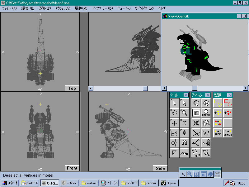Click the OpenGL view horizontal scrollbar thumb
The width and height of the screenshot is (249, 187).
coord(195,88)
